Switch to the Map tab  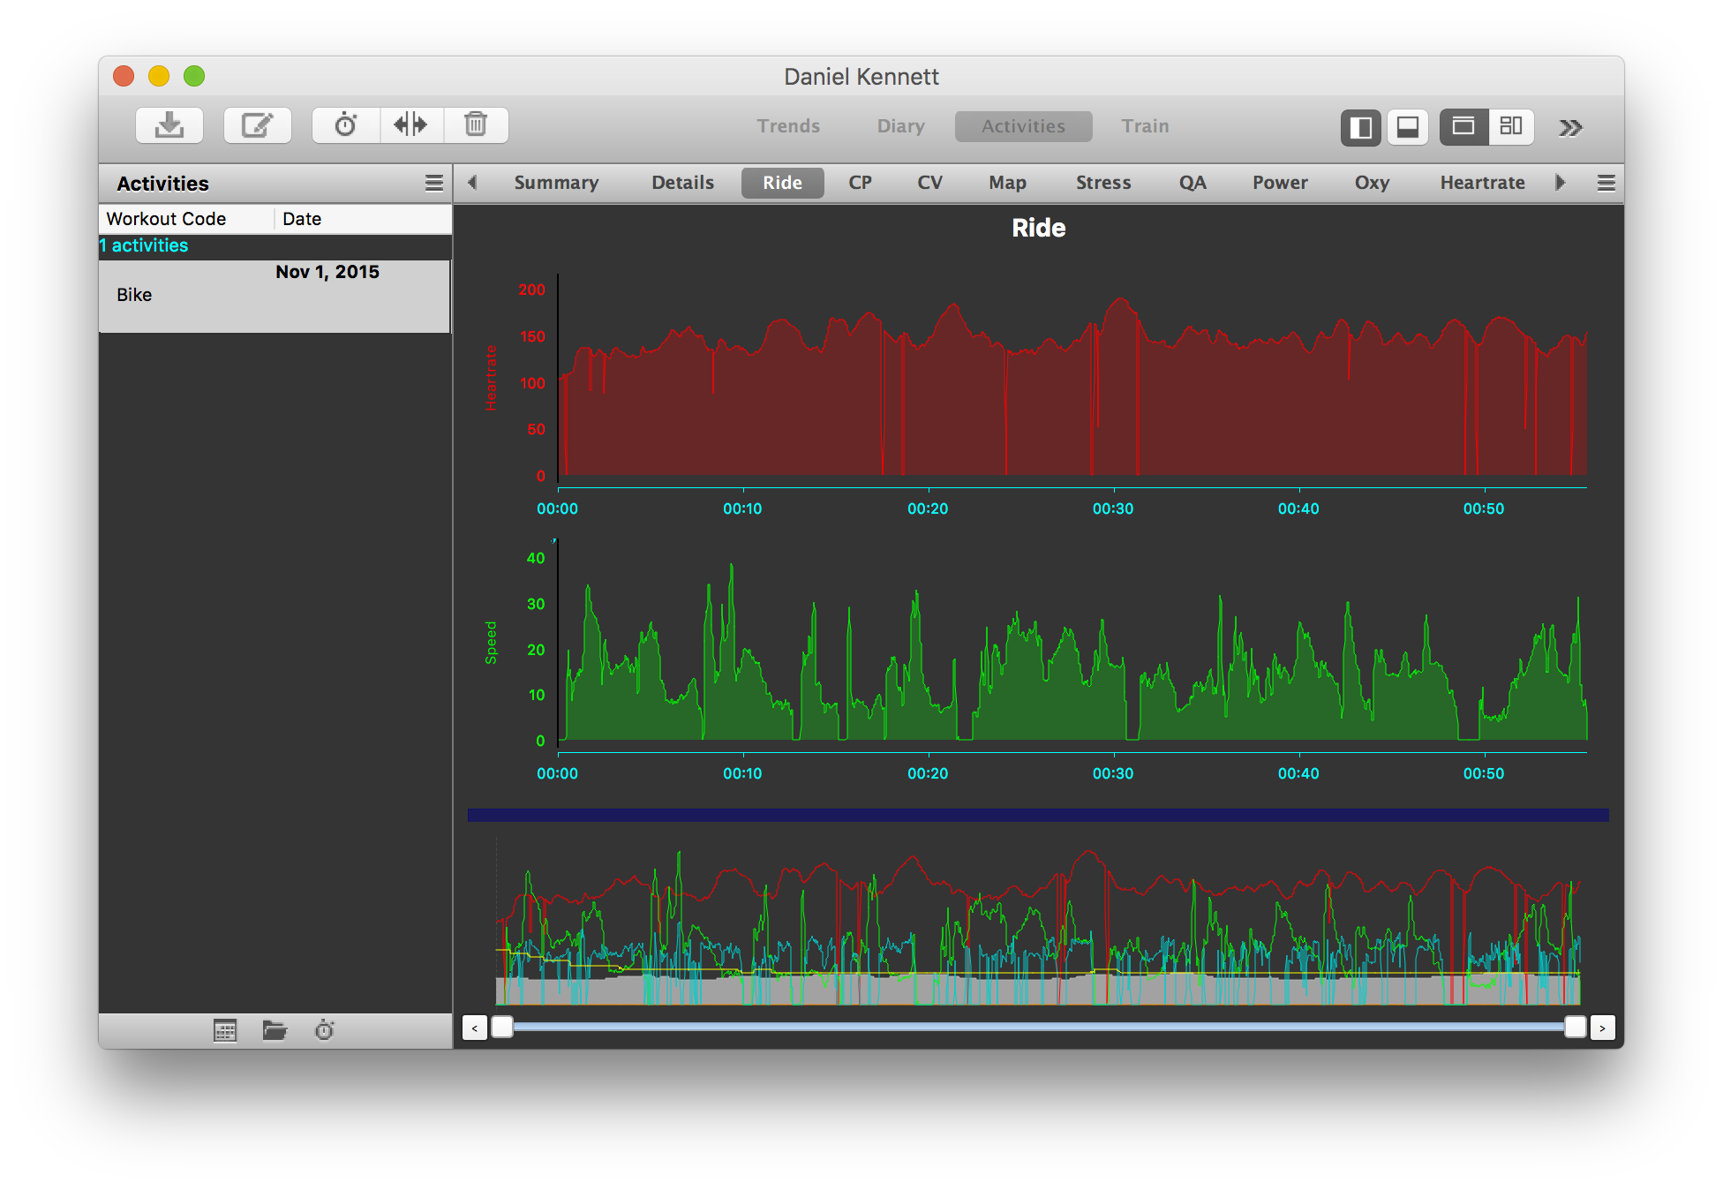[x=1007, y=183]
